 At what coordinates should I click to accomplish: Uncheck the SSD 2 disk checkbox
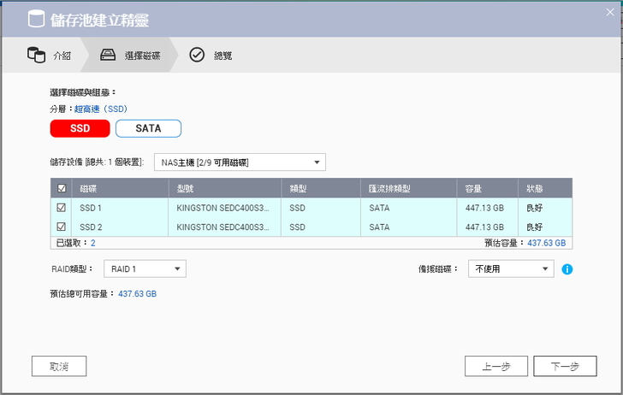(61, 227)
